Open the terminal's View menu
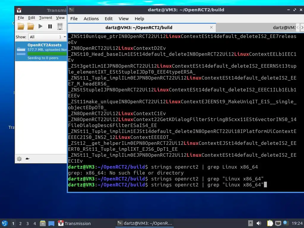Screen dimensions: 304x228 pyautogui.click(x=124, y=19)
